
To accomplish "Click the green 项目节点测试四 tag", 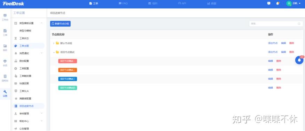I will 67,88.
